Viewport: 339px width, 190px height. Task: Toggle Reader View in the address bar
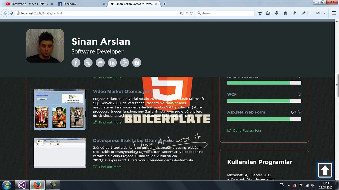point(182,13)
